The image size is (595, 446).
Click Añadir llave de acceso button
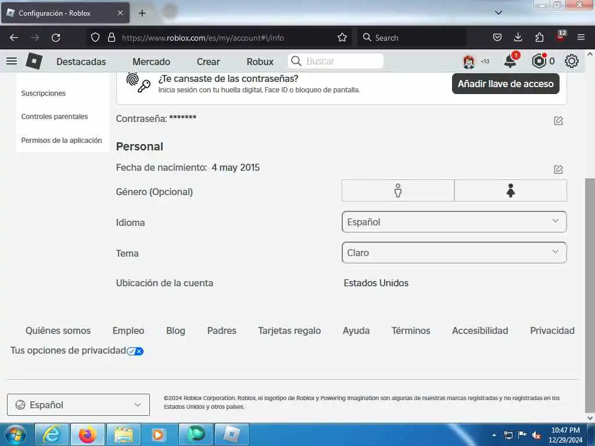click(506, 84)
